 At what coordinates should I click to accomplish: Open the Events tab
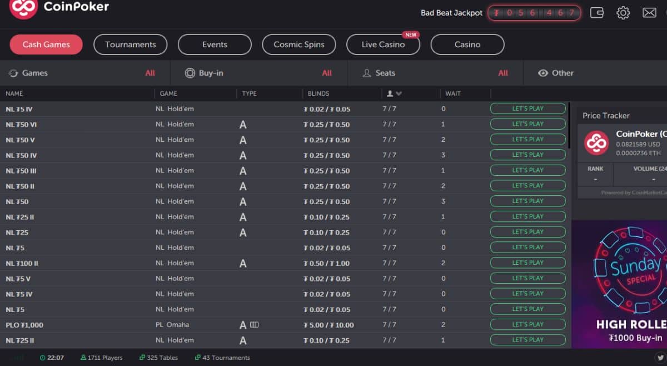(215, 44)
